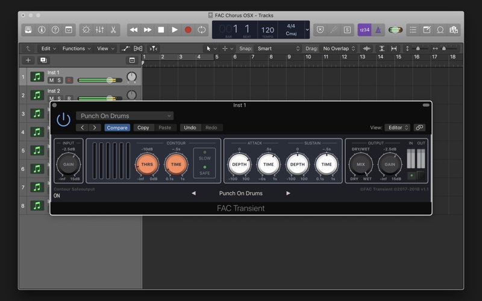Image resolution: width=482 pixels, height=301 pixels.
Task: Open the pointer tool dropdown
Action: [x=211, y=49]
